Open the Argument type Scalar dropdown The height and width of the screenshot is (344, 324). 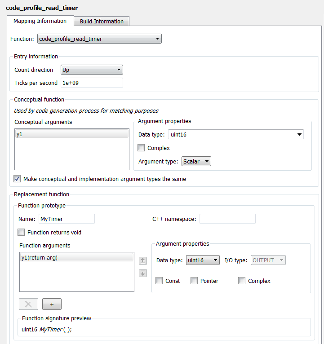196,161
